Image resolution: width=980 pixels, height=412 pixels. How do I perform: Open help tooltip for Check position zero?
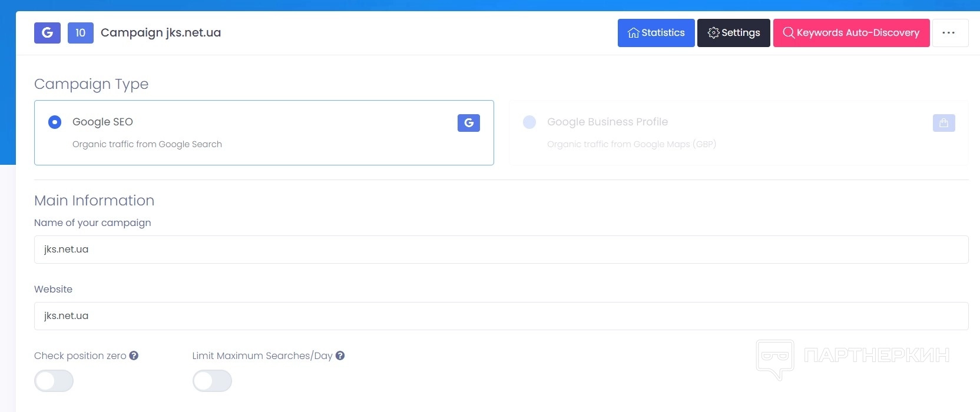(x=134, y=355)
